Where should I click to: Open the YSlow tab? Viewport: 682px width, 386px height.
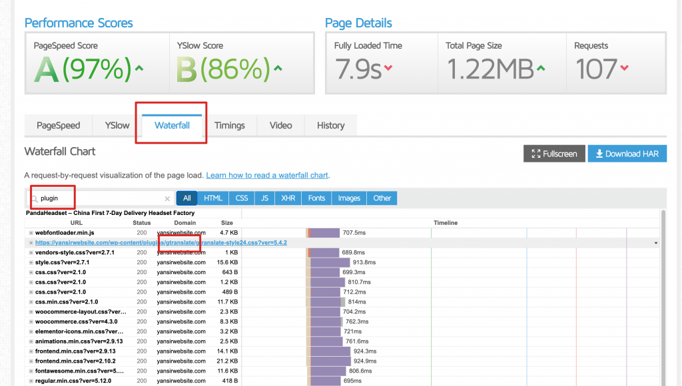click(x=117, y=125)
